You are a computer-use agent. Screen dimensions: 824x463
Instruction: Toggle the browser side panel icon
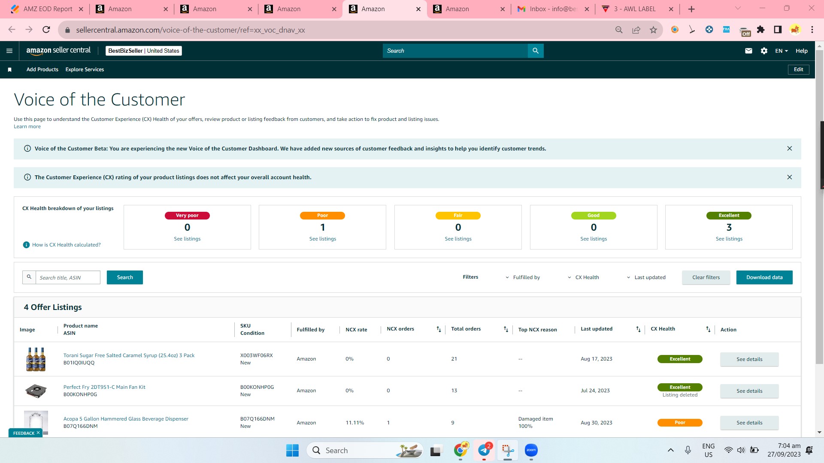pos(778,30)
